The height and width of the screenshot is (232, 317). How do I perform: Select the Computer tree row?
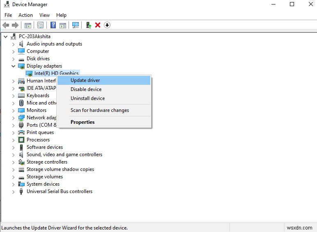[x=38, y=51]
